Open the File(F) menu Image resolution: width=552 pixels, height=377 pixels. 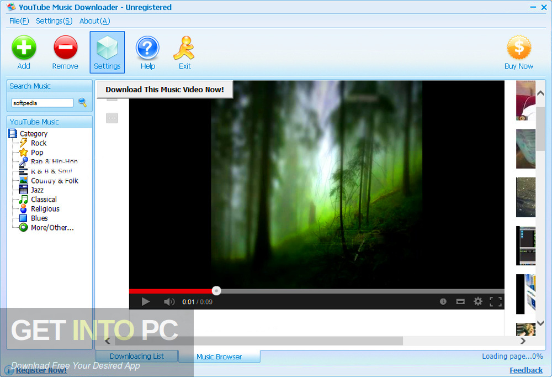click(x=19, y=21)
